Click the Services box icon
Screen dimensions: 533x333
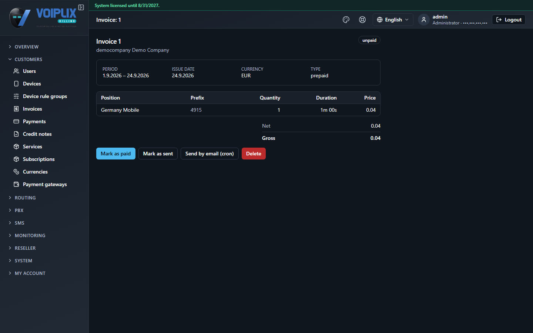point(16,147)
